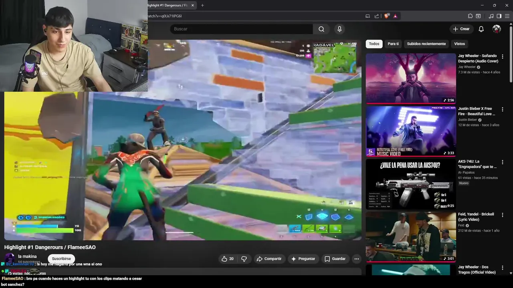
Task: Open the Justin Bieber X Free Fire thumbnail
Action: (411, 131)
